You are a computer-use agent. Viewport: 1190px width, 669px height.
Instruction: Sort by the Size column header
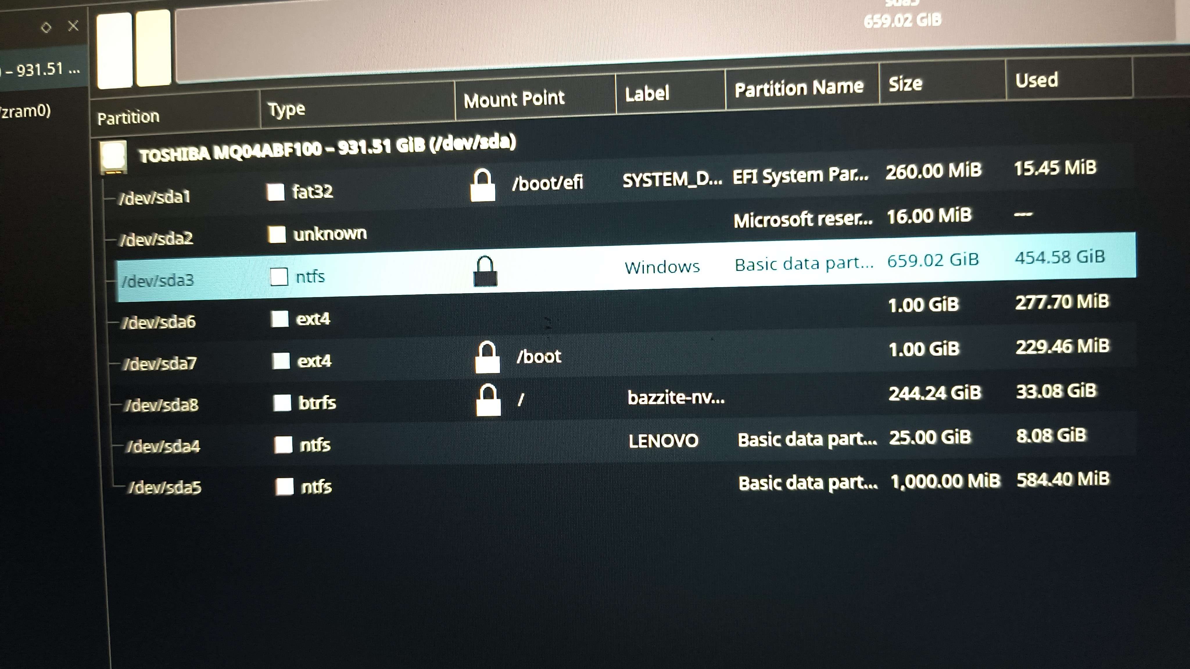906,84
